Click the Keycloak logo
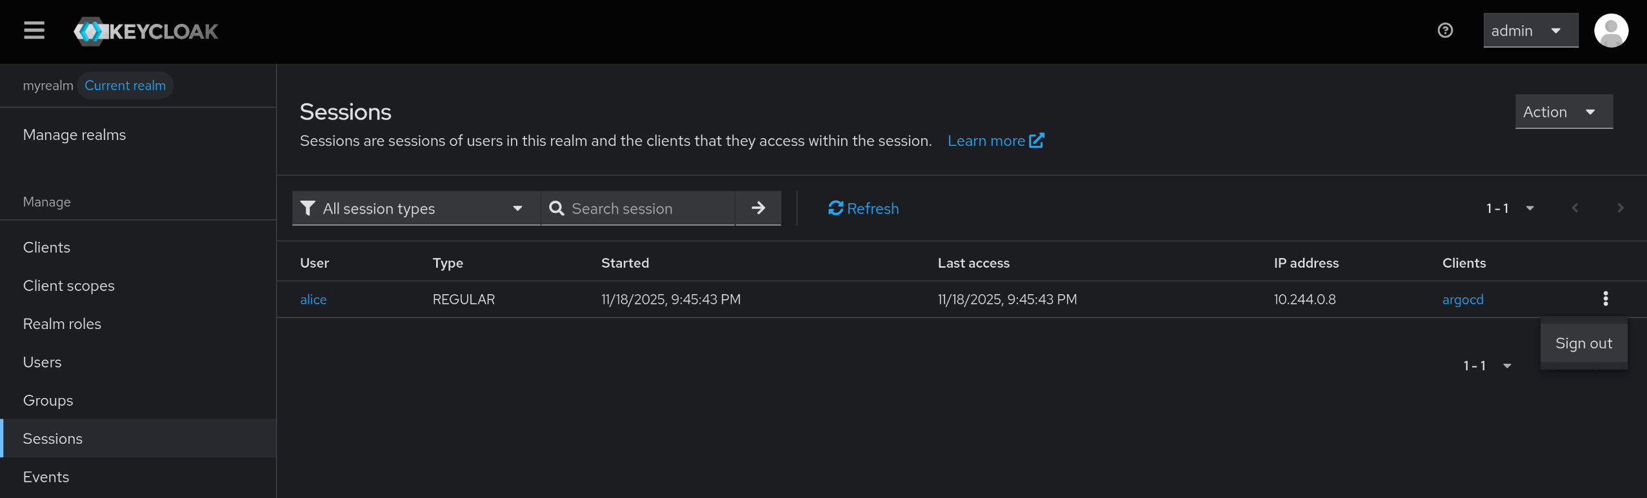Image resolution: width=1647 pixels, height=498 pixels. 146,31
